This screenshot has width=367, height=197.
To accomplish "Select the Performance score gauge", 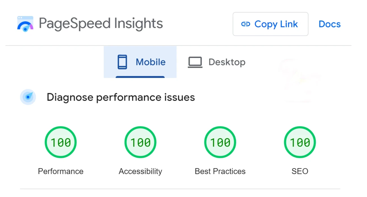I will click(61, 142).
